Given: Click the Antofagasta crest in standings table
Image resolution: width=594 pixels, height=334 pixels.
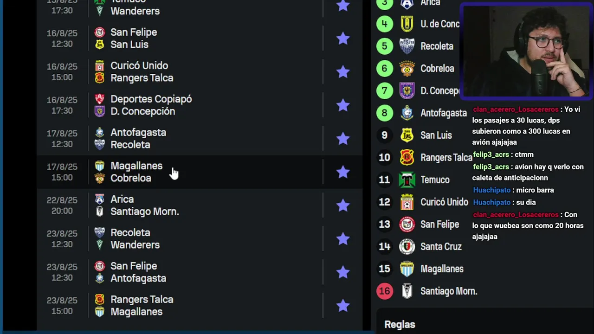Looking at the screenshot, I should (x=407, y=113).
